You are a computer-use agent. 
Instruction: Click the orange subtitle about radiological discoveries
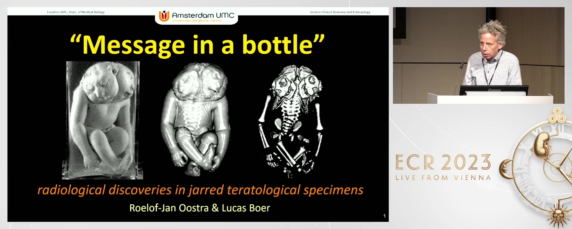[200, 190]
